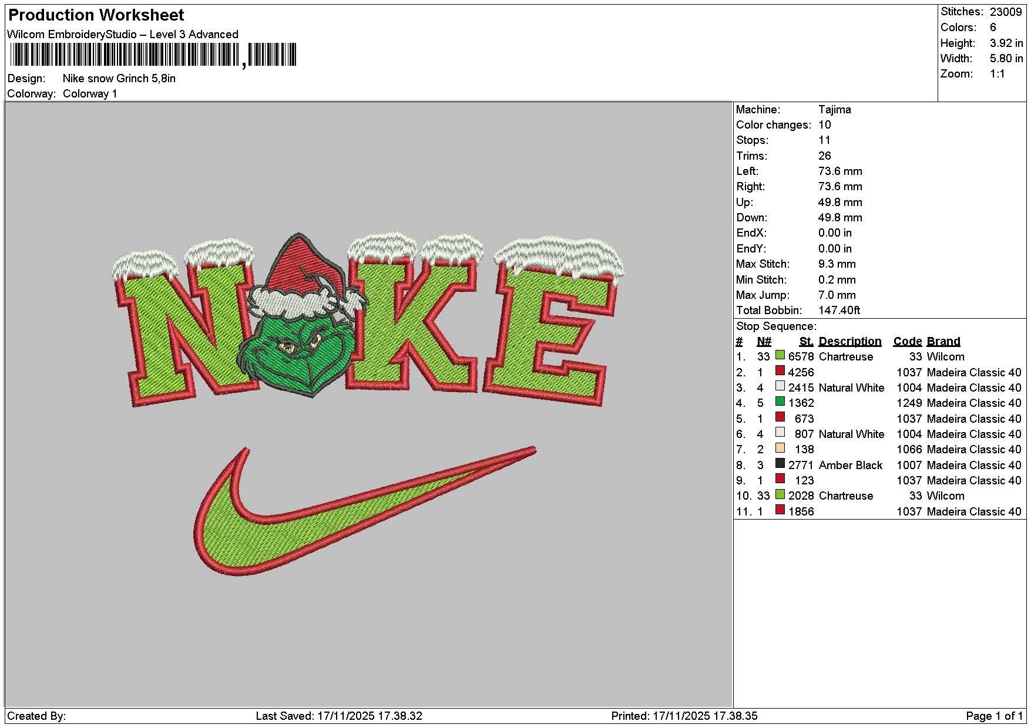Screen dimensions: 1031x728
Task: Click the Total Bobbin value "147.40ft"
Action: pos(839,310)
